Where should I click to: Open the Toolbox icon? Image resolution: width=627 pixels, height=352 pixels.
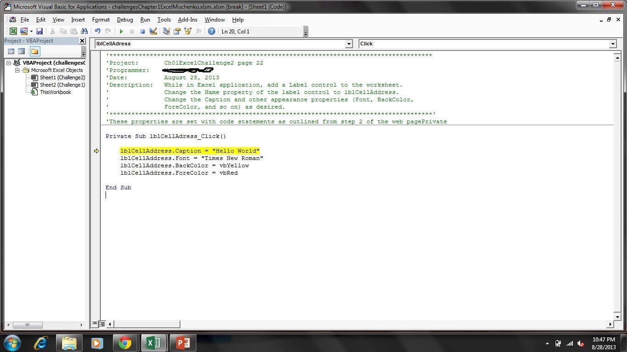click(198, 31)
